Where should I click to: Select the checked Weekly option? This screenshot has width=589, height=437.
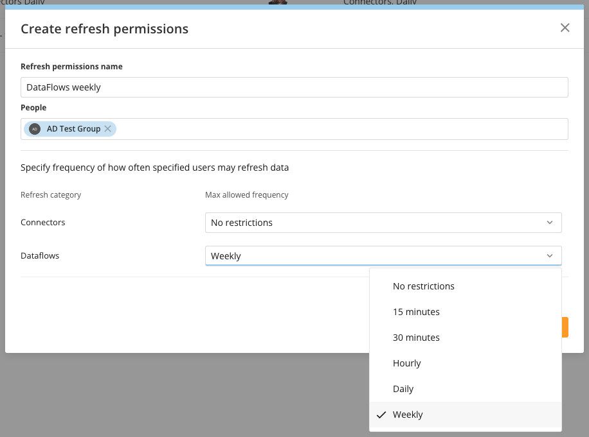pos(466,415)
